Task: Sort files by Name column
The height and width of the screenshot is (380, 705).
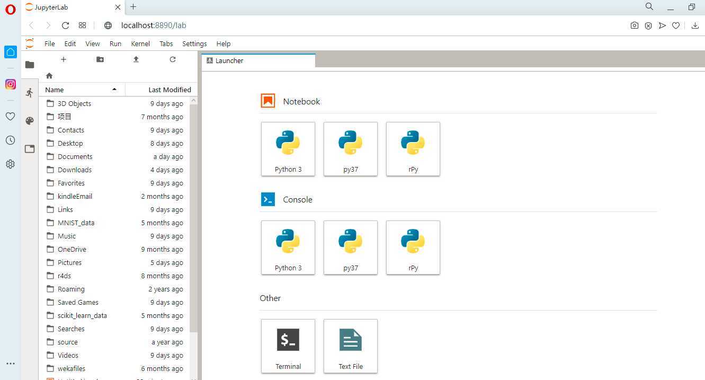Action: [82, 90]
